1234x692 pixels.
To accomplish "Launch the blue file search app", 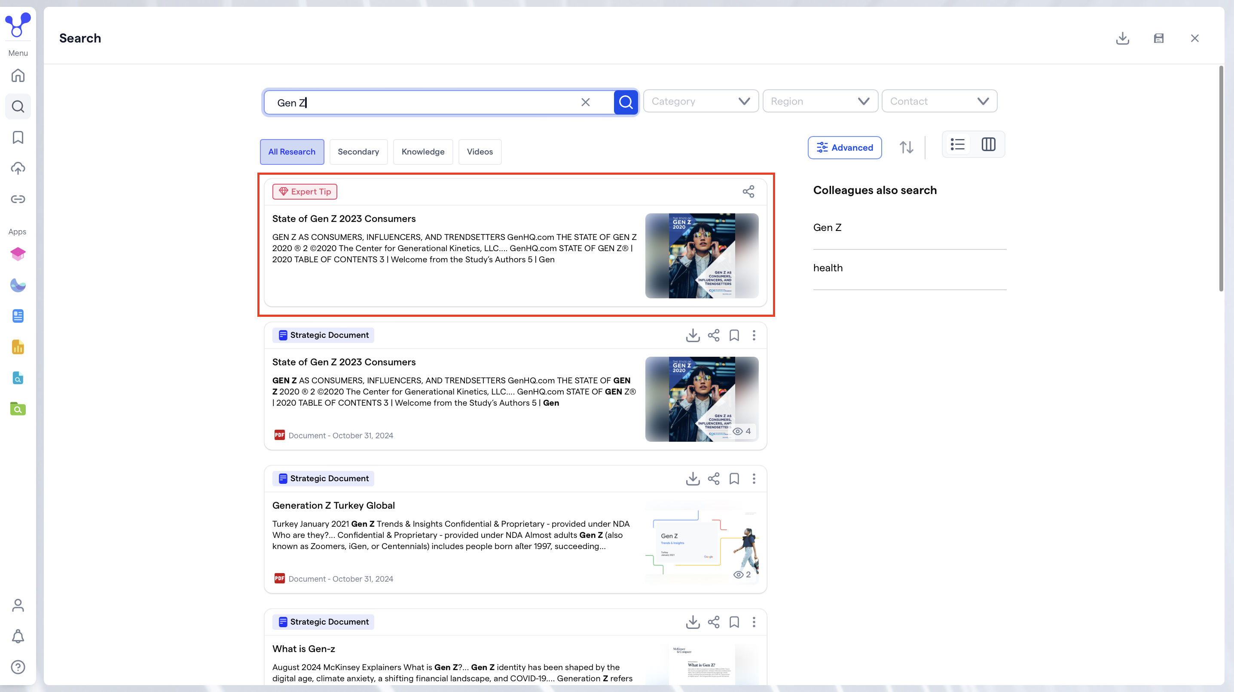I will click(18, 378).
